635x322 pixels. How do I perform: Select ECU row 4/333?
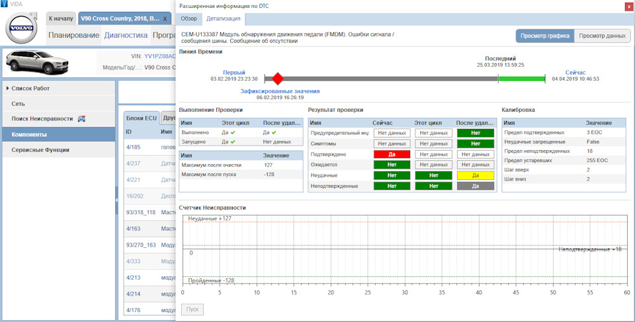click(150, 261)
